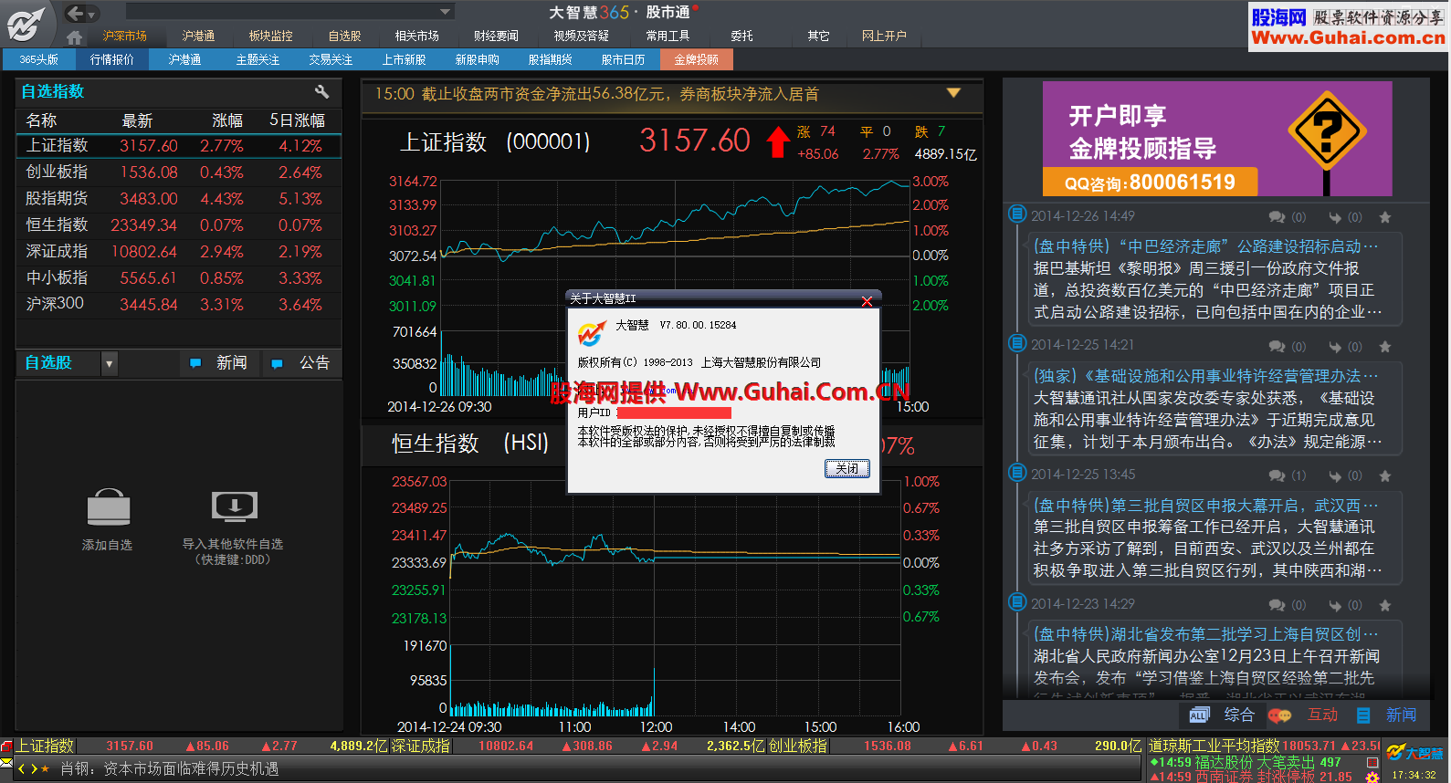Select the 沪深300 row in index list
The height and width of the screenshot is (783, 1451).
179,304
